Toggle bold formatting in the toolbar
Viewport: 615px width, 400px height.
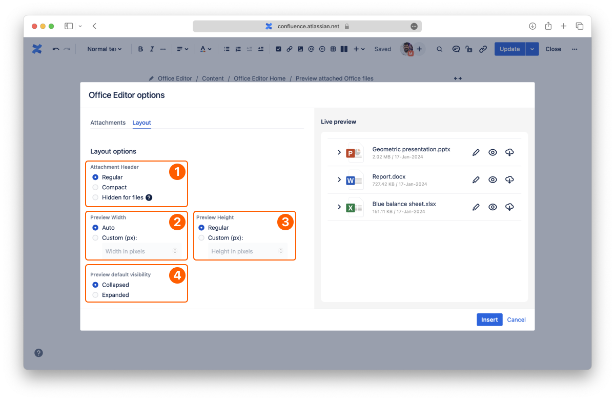point(140,49)
